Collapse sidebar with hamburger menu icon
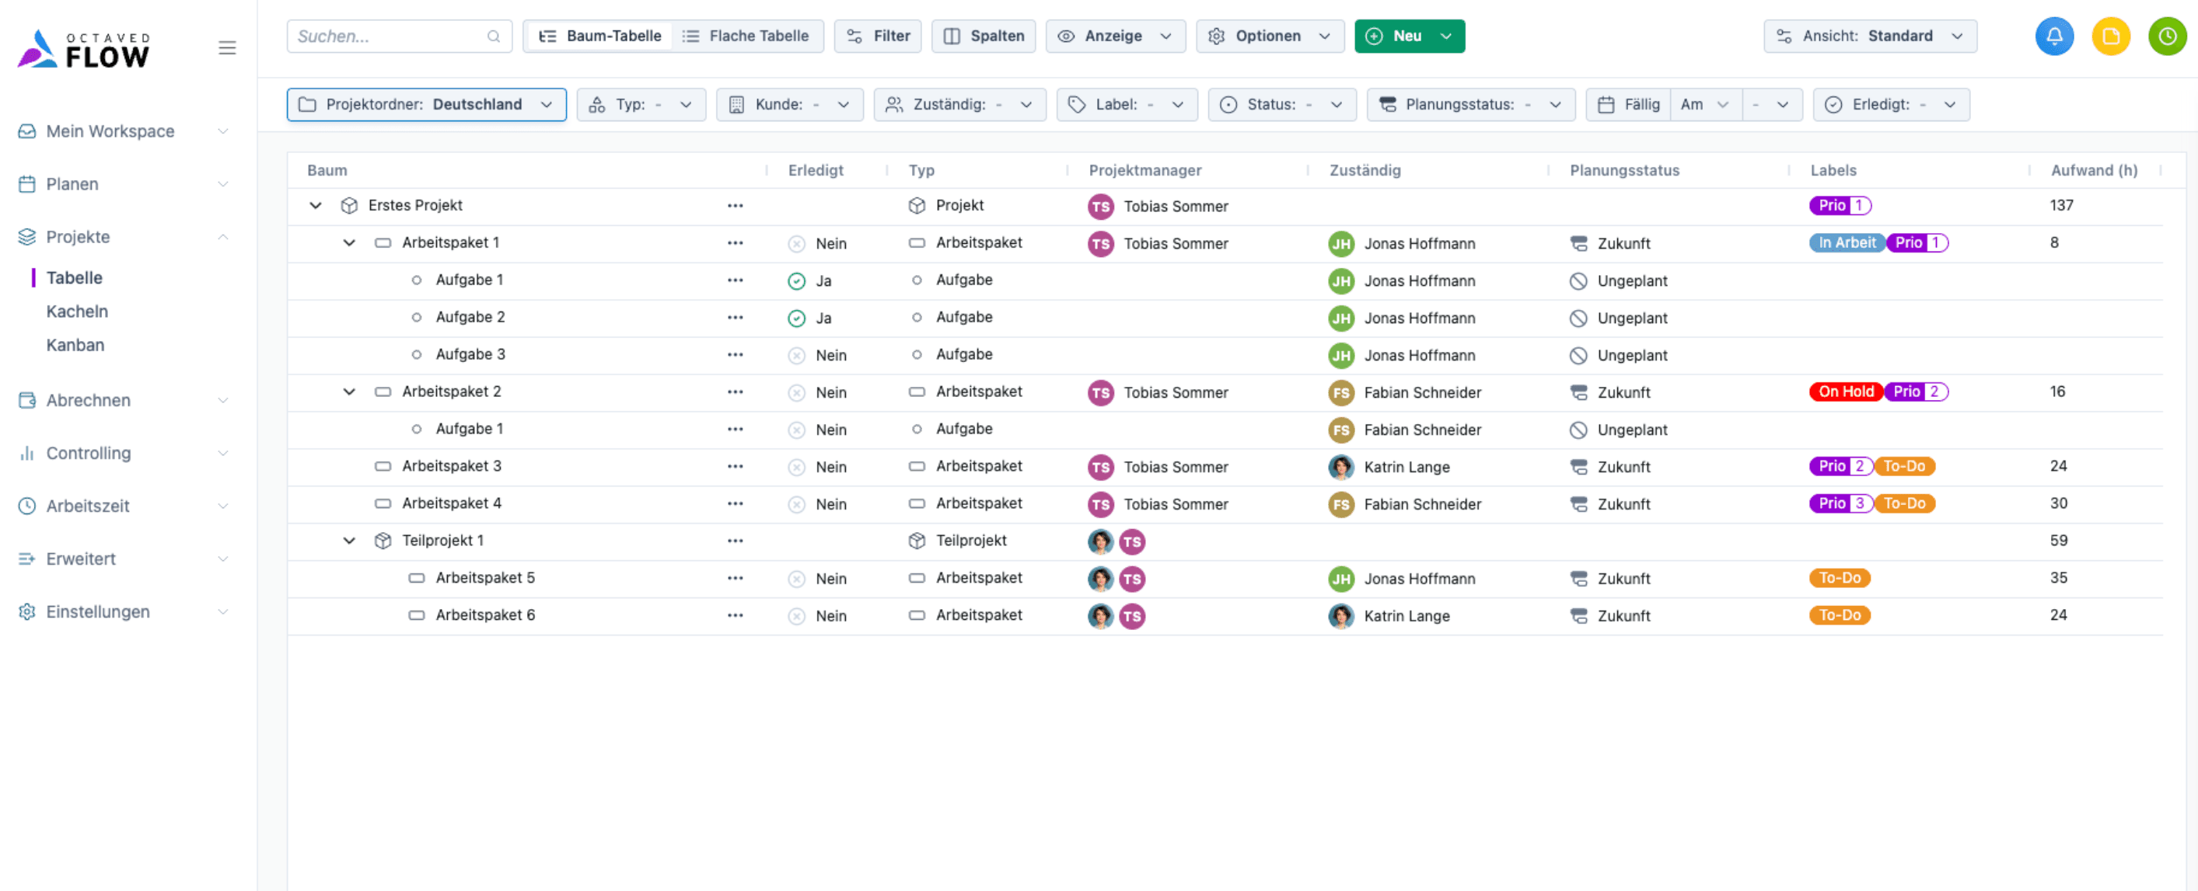 pyautogui.click(x=227, y=47)
